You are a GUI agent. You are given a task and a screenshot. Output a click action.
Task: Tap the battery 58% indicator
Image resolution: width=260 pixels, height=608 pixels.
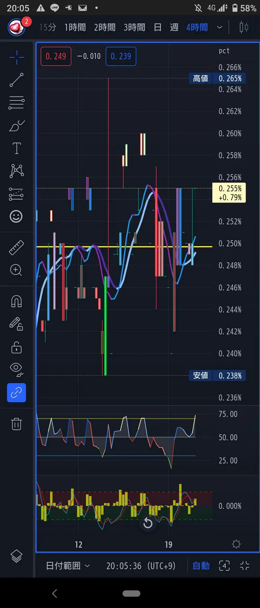pyautogui.click(x=244, y=8)
